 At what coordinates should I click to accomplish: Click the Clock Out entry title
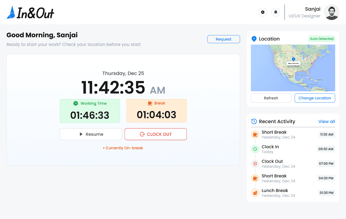[272, 161]
